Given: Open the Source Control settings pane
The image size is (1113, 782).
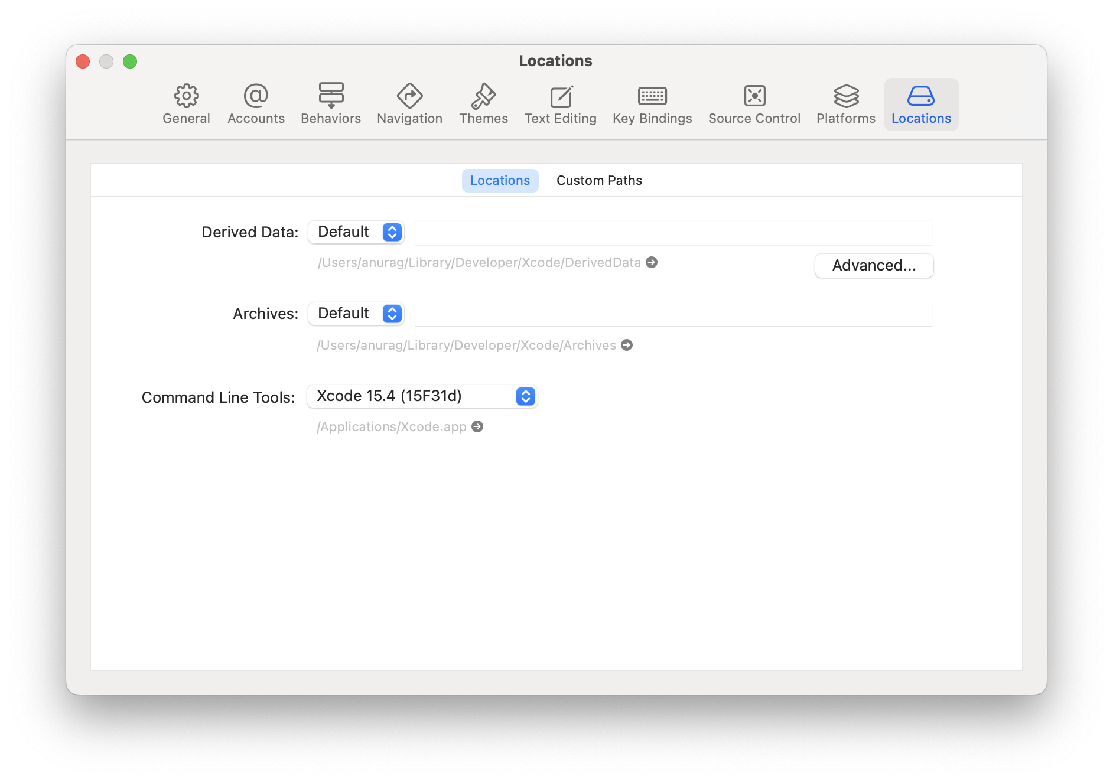Looking at the screenshot, I should 753,104.
